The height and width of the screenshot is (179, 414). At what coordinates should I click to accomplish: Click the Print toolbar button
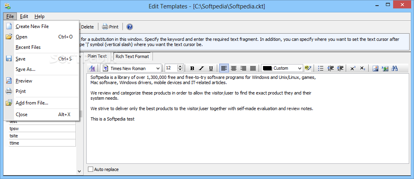pyautogui.click(x=110, y=26)
